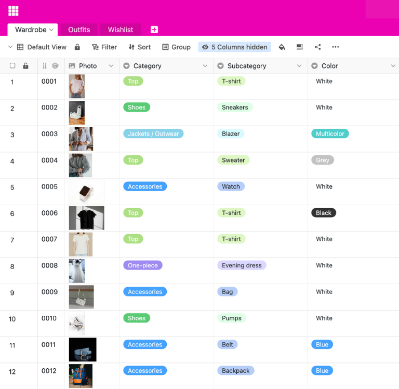Viewport: 399px width, 389px height.
Task: Select the Black color tag in row 6
Action: point(324,213)
